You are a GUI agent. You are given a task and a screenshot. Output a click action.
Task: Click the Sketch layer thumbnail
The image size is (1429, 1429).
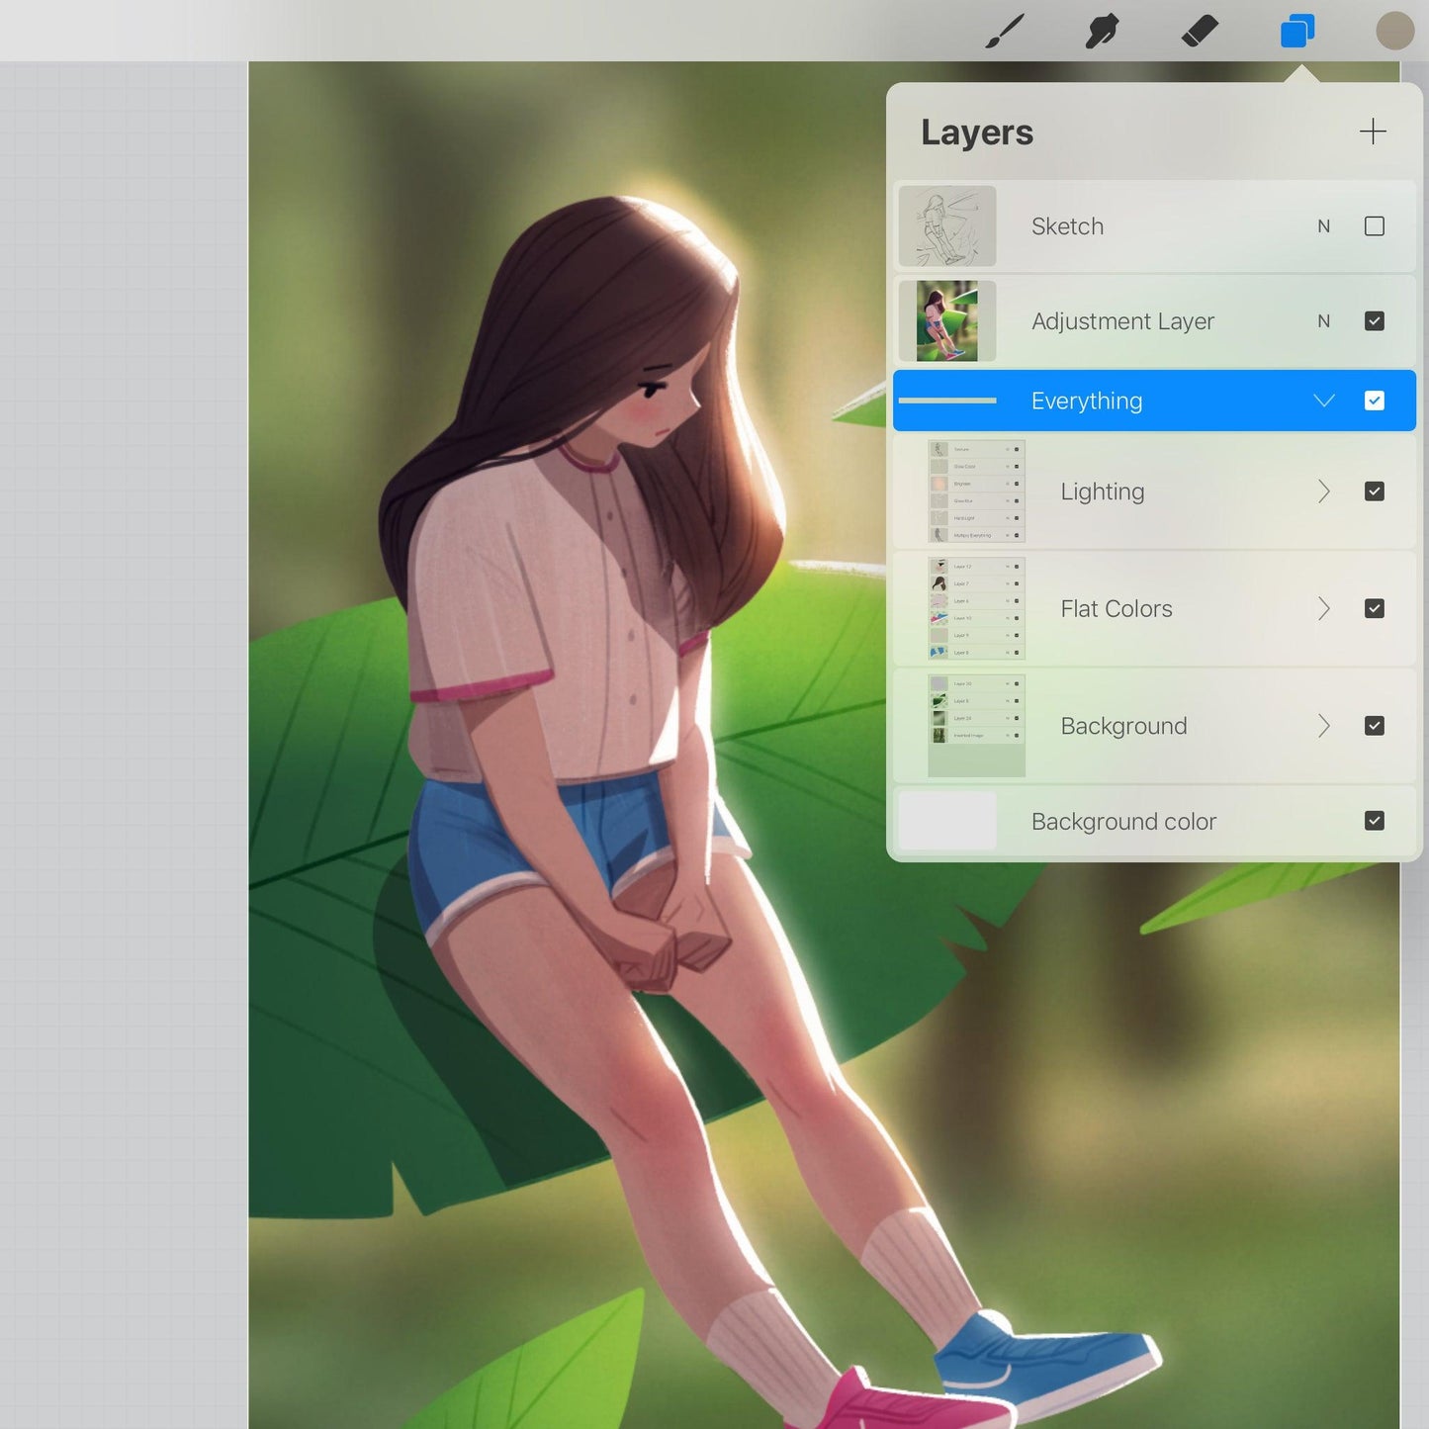tap(947, 226)
